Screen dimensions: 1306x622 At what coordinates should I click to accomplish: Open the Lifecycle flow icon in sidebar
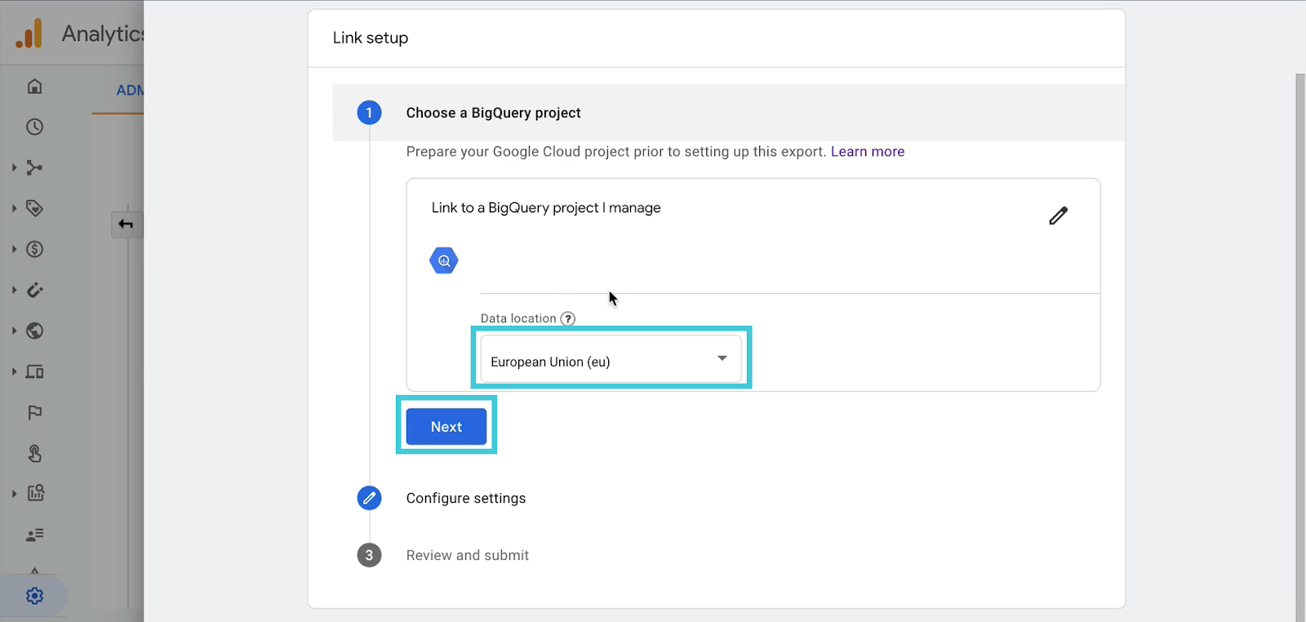pos(34,167)
